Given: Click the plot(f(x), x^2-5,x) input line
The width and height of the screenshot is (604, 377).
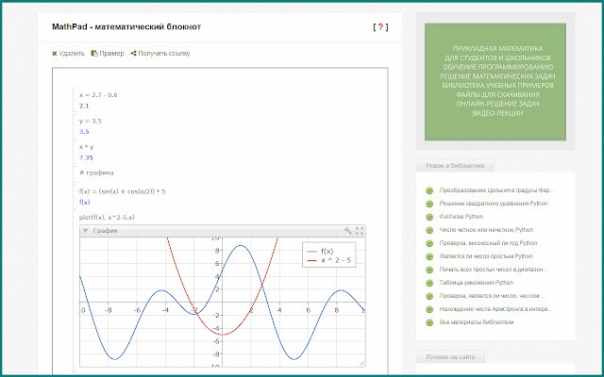Looking at the screenshot, I should click(x=107, y=218).
